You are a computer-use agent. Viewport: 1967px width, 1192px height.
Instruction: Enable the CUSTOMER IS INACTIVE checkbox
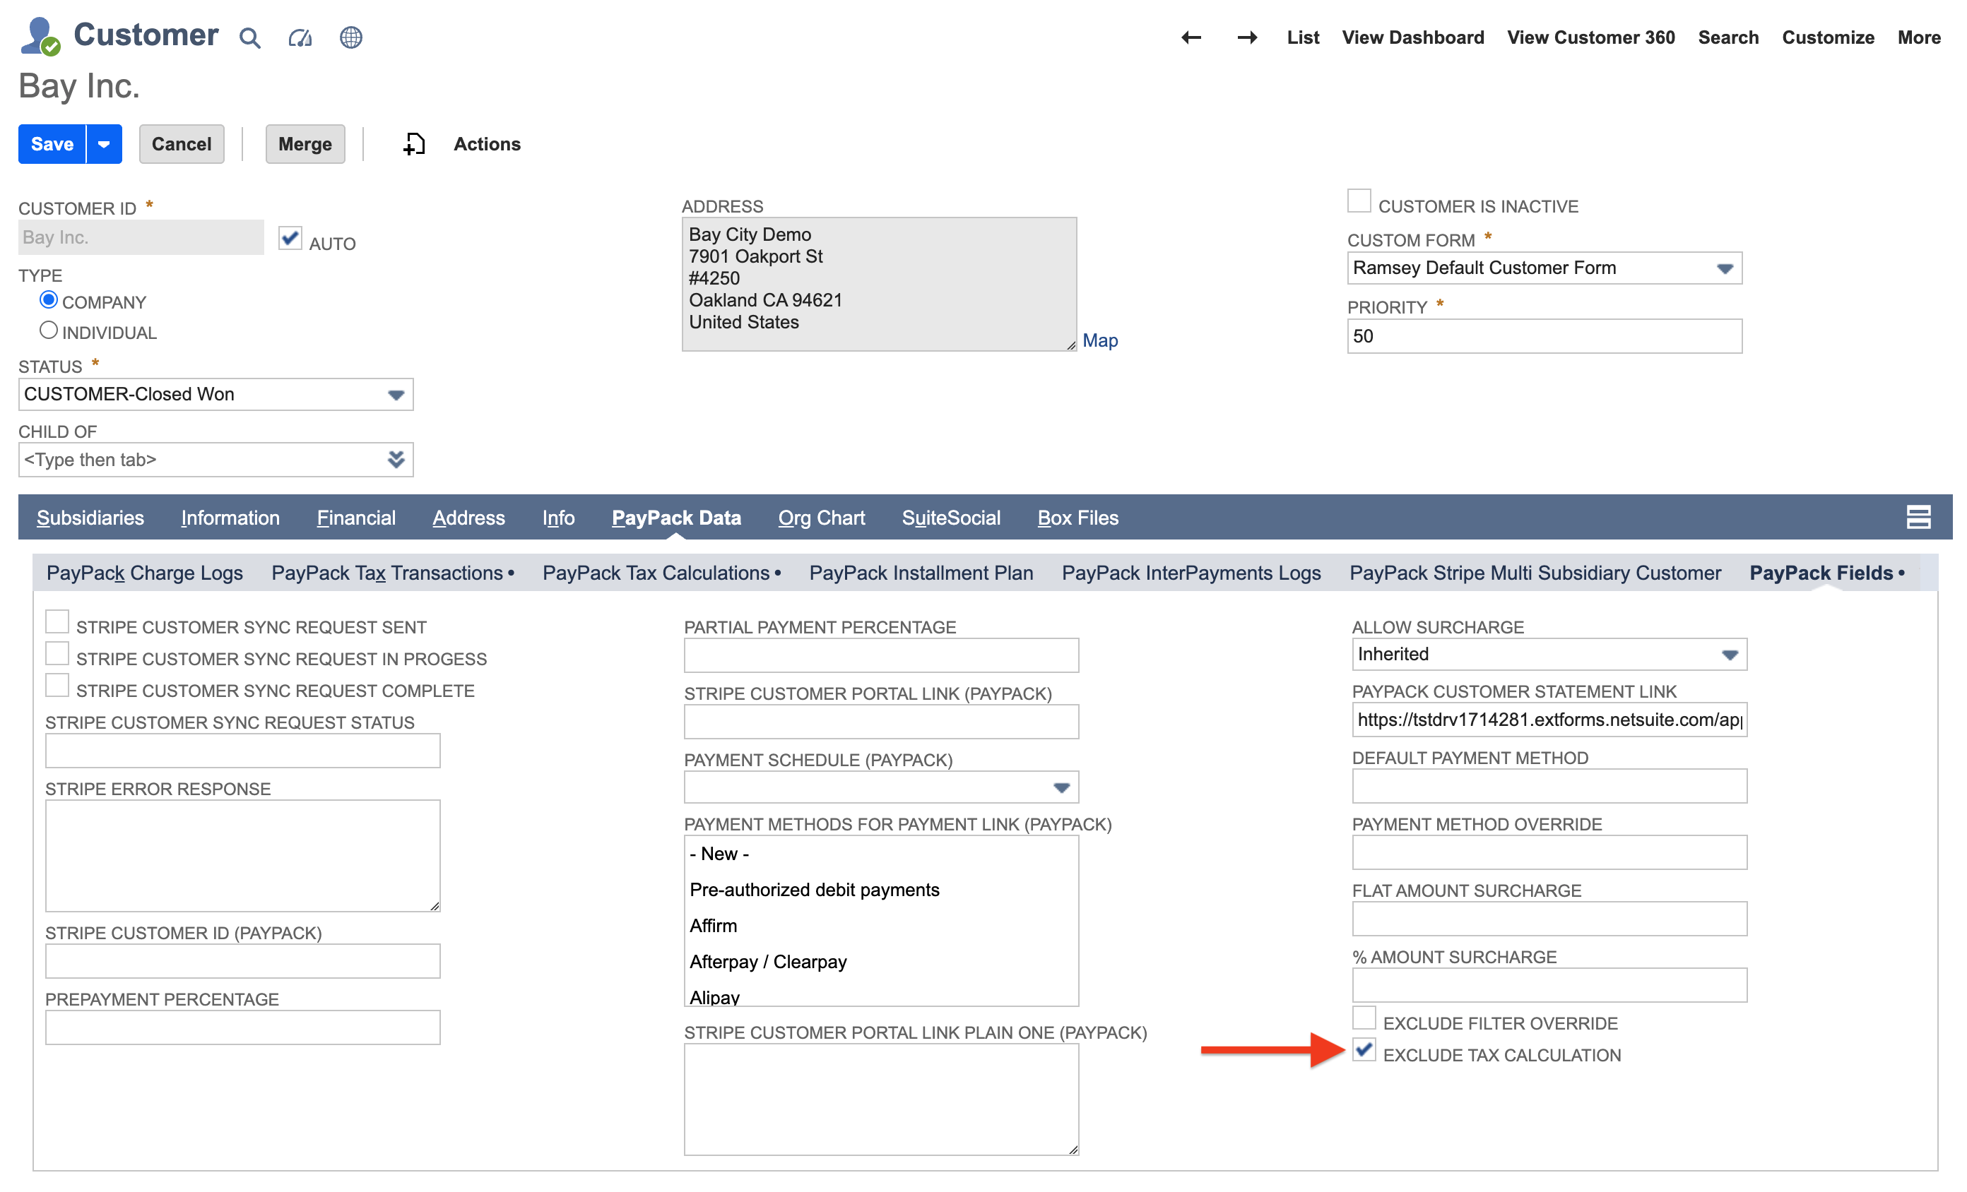[1358, 201]
